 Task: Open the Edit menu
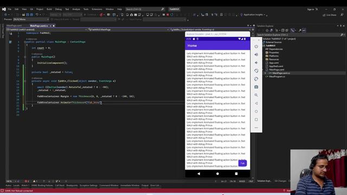[x=17, y=9]
